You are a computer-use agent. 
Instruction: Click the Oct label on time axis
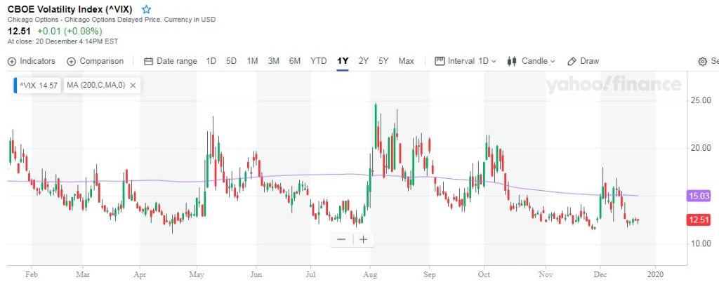point(484,275)
